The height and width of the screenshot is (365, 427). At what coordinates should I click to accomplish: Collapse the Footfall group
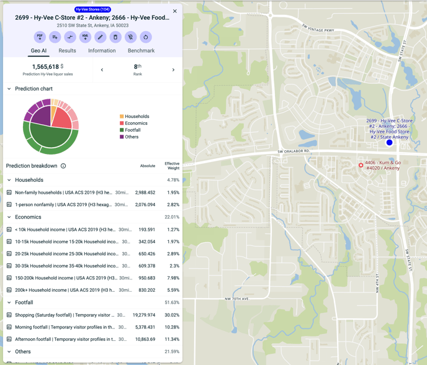tap(9, 302)
